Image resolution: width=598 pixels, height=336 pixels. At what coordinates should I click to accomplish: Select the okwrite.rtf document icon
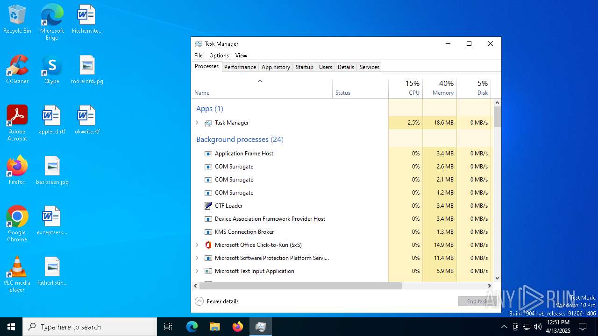click(87, 120)
